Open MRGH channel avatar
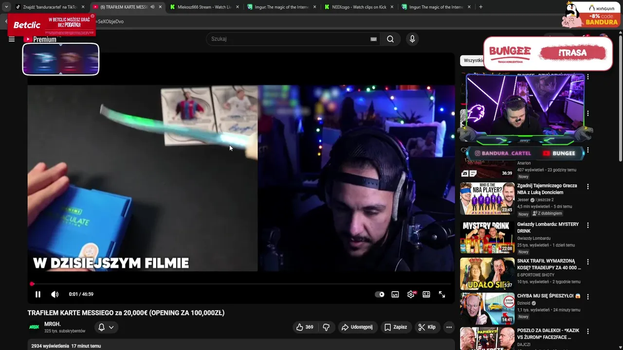Screen dimensions: 623x350 click(x=34, y=327)
